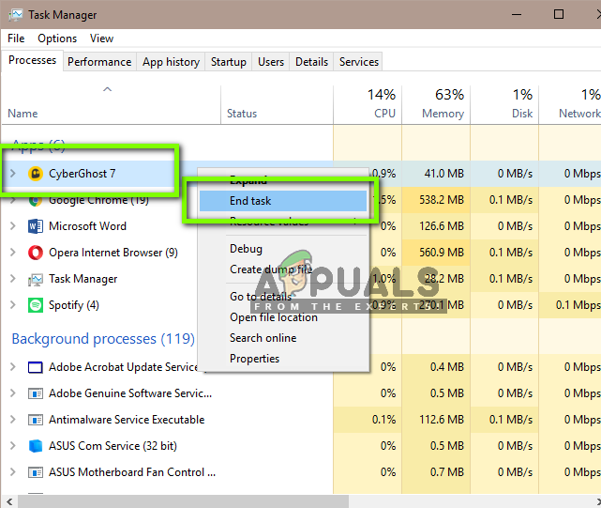The height and width of the screenshot is (508, 601).
Task: Click the 112.6 MB memory value
Action: [x=442, y=420]
